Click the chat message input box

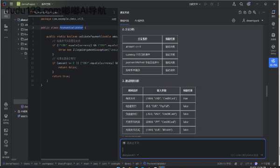[193, 148]
